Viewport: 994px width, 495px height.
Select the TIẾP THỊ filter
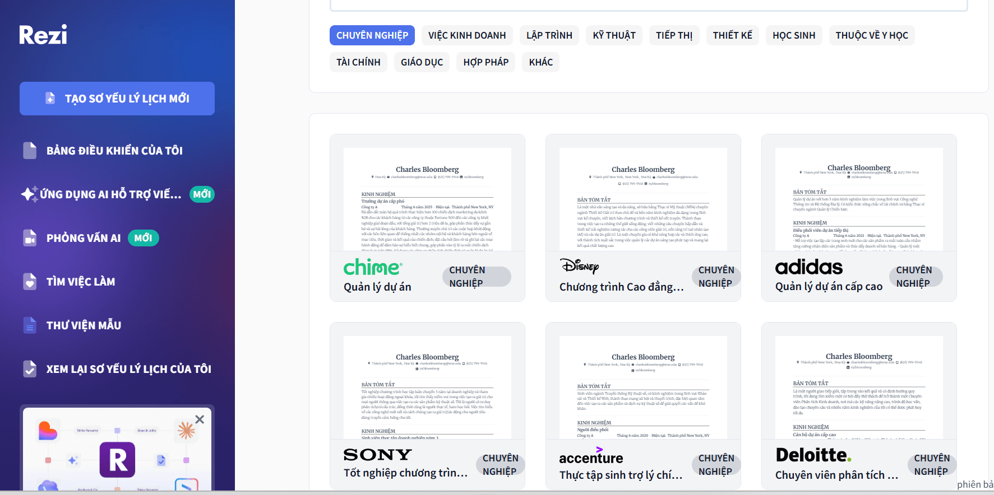(x=674, y=35)
